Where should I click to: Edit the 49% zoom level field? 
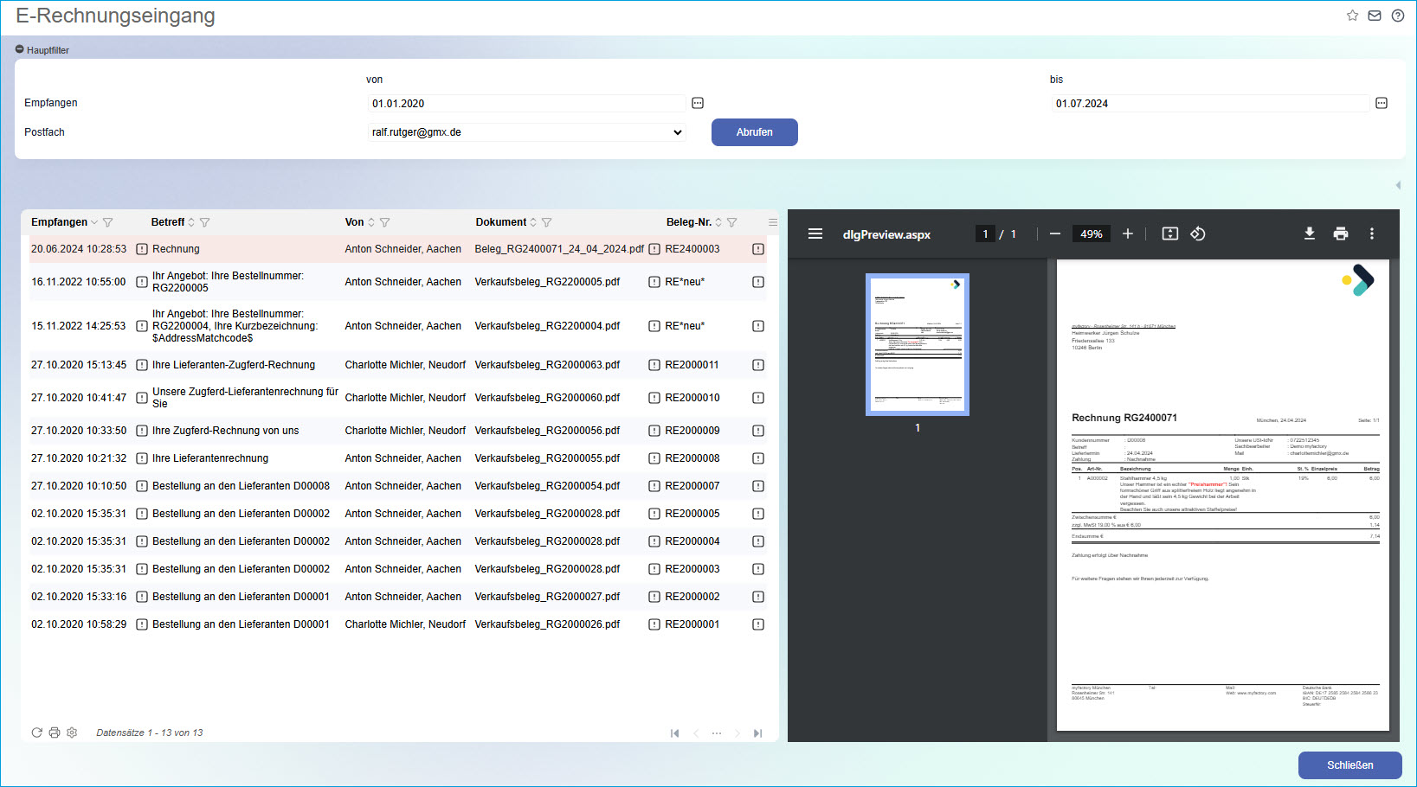1092,234
